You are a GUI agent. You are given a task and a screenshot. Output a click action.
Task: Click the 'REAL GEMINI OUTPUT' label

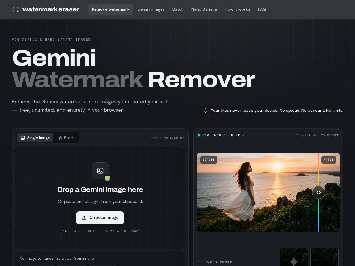click(x=224, y=135)
